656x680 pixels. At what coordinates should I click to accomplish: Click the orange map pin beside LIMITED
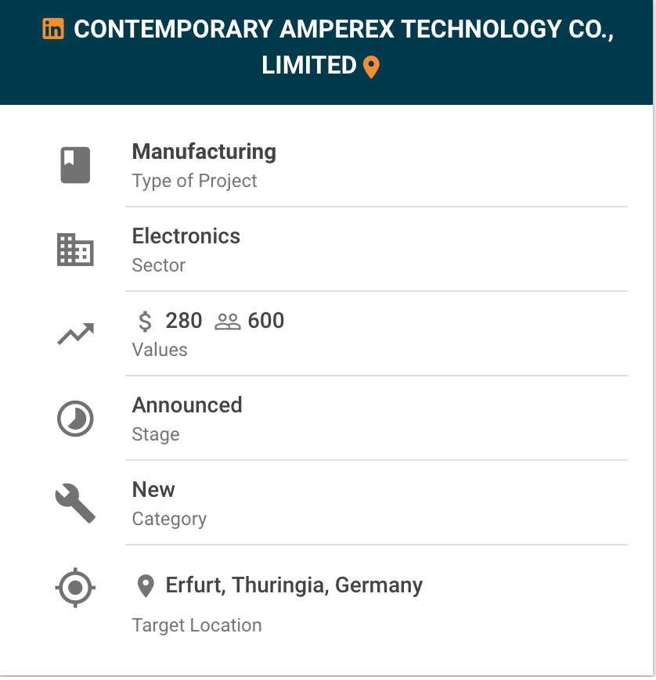[x=371, y=67]
